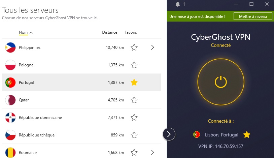This screenshot has width=274, height=158.
Task: Click the Portugal flag in server list
Action: [10, 83]
